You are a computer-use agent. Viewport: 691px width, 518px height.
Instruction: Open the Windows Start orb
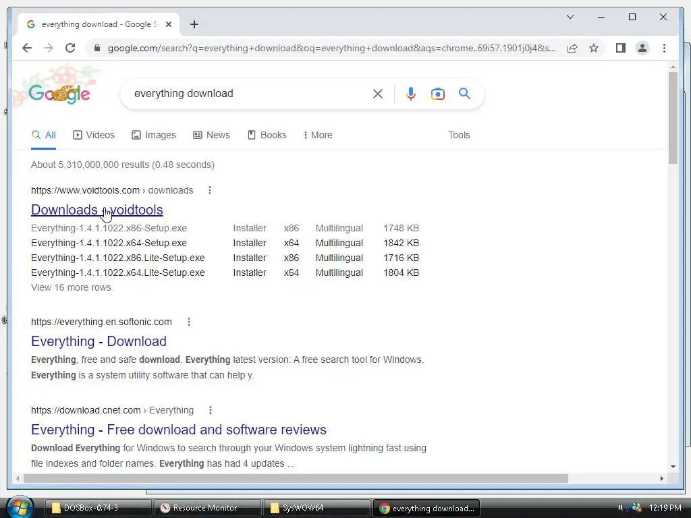(20, 507)
